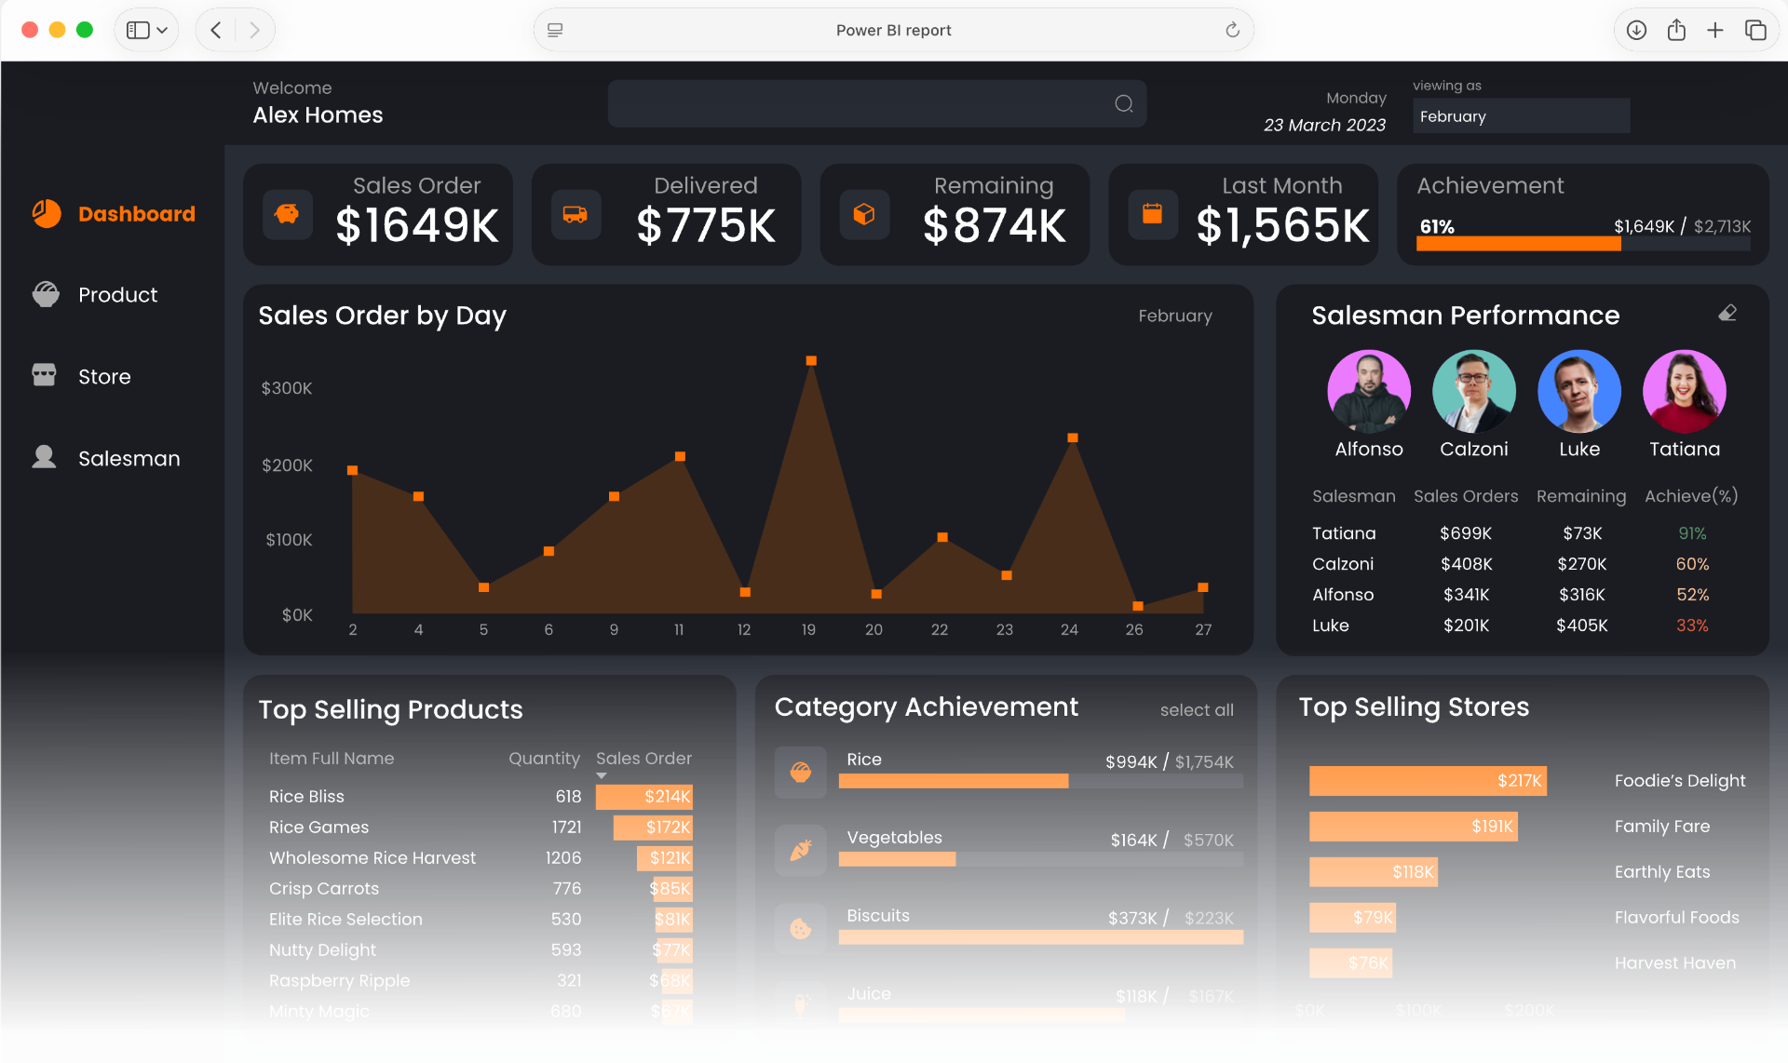1788x1063 pixels.
Task: Select the Wholesome Rice Harvest row
Action: tap(481, 858)
